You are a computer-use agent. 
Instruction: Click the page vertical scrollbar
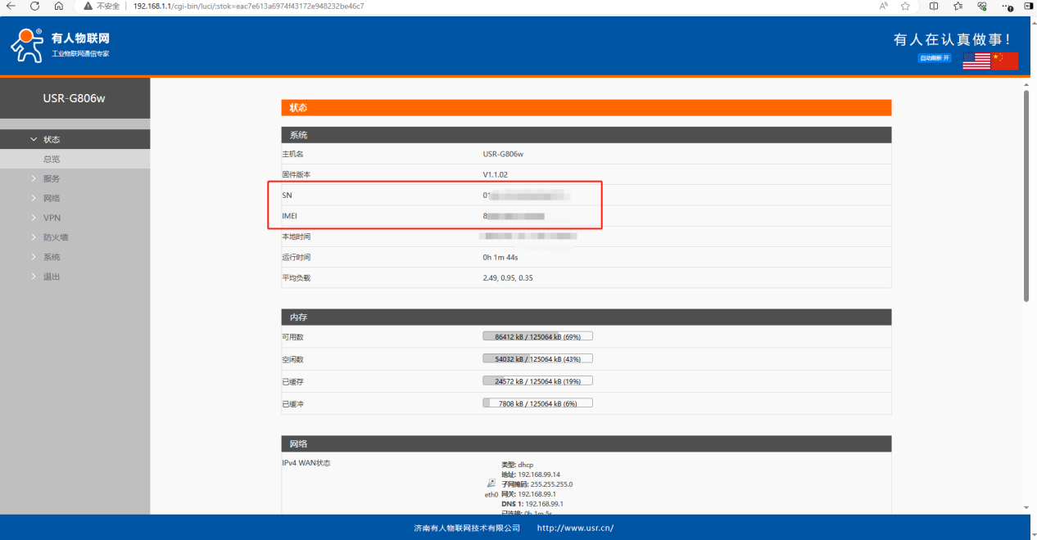click(x=1026, y=196)
